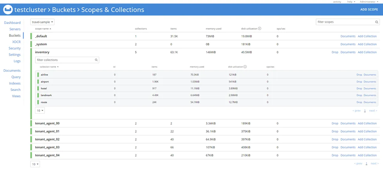The width and height of the screenshot is (383, 169).
Task: Open Documents for landmark collection
Action: tap(370, 95)
